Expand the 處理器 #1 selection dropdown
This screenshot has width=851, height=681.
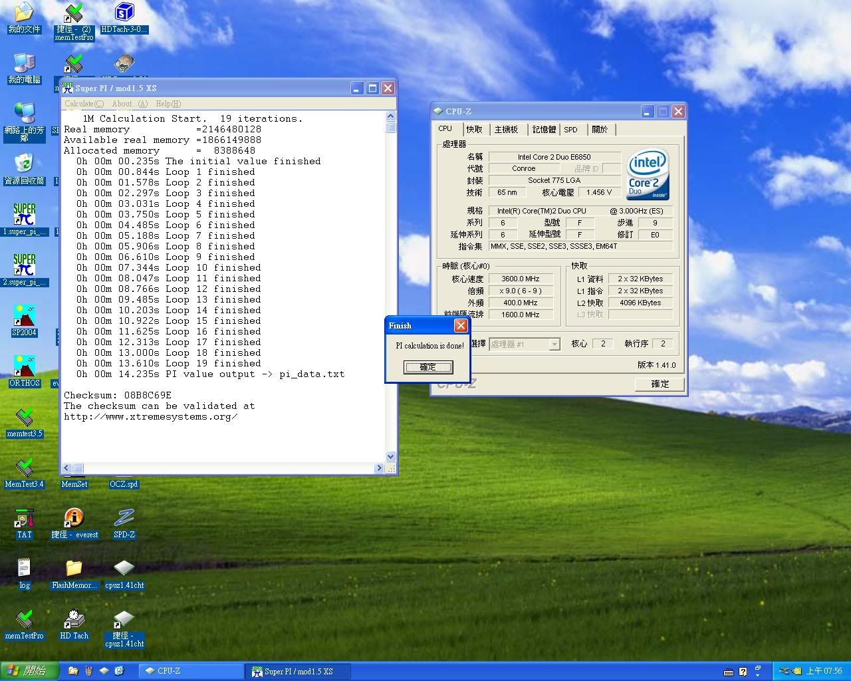554,344
